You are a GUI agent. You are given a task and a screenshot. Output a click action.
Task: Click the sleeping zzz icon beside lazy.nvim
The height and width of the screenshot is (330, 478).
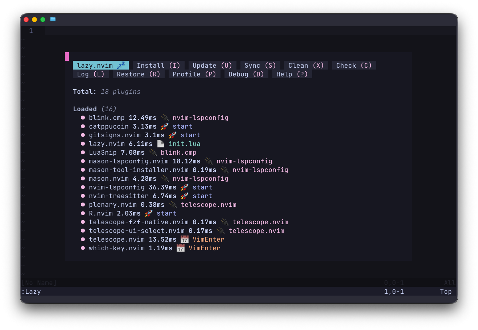120,66
